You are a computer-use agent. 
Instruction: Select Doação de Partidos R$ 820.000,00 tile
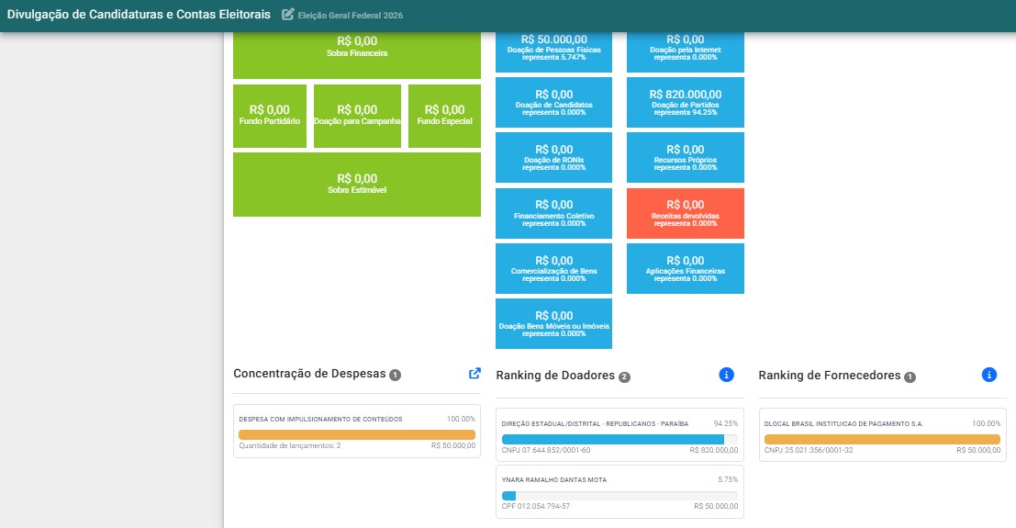point(685,103)
